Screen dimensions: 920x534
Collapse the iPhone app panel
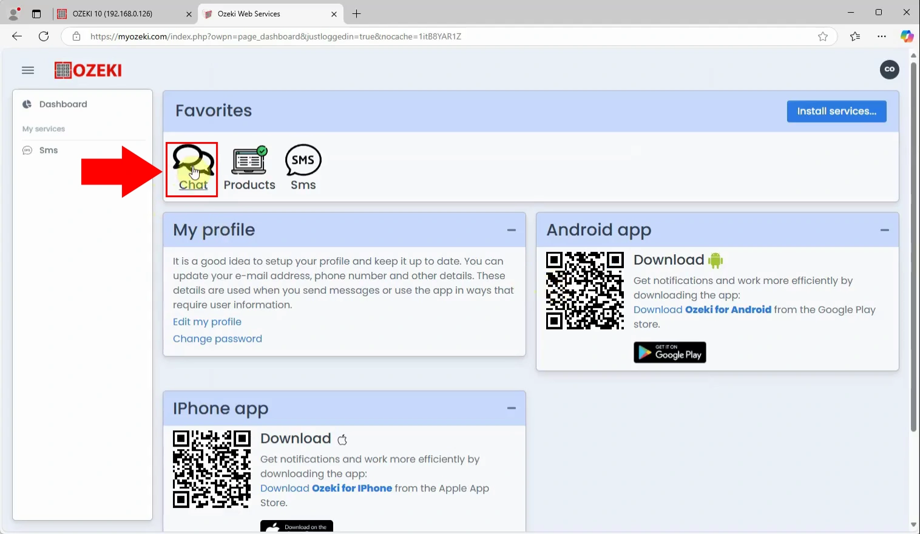(512, 408)
